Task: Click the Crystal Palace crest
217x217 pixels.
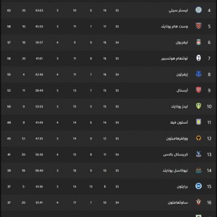Action: click(198, 154)
